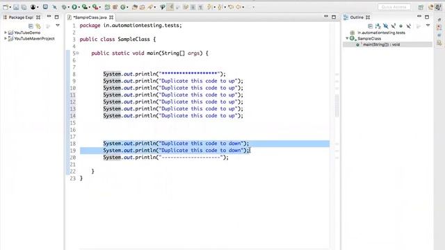This screenshot has height=250, width=445.
Task: Collapse the SampleClass node in Outline
Action: pyautogui.click(x=347, y=38)
